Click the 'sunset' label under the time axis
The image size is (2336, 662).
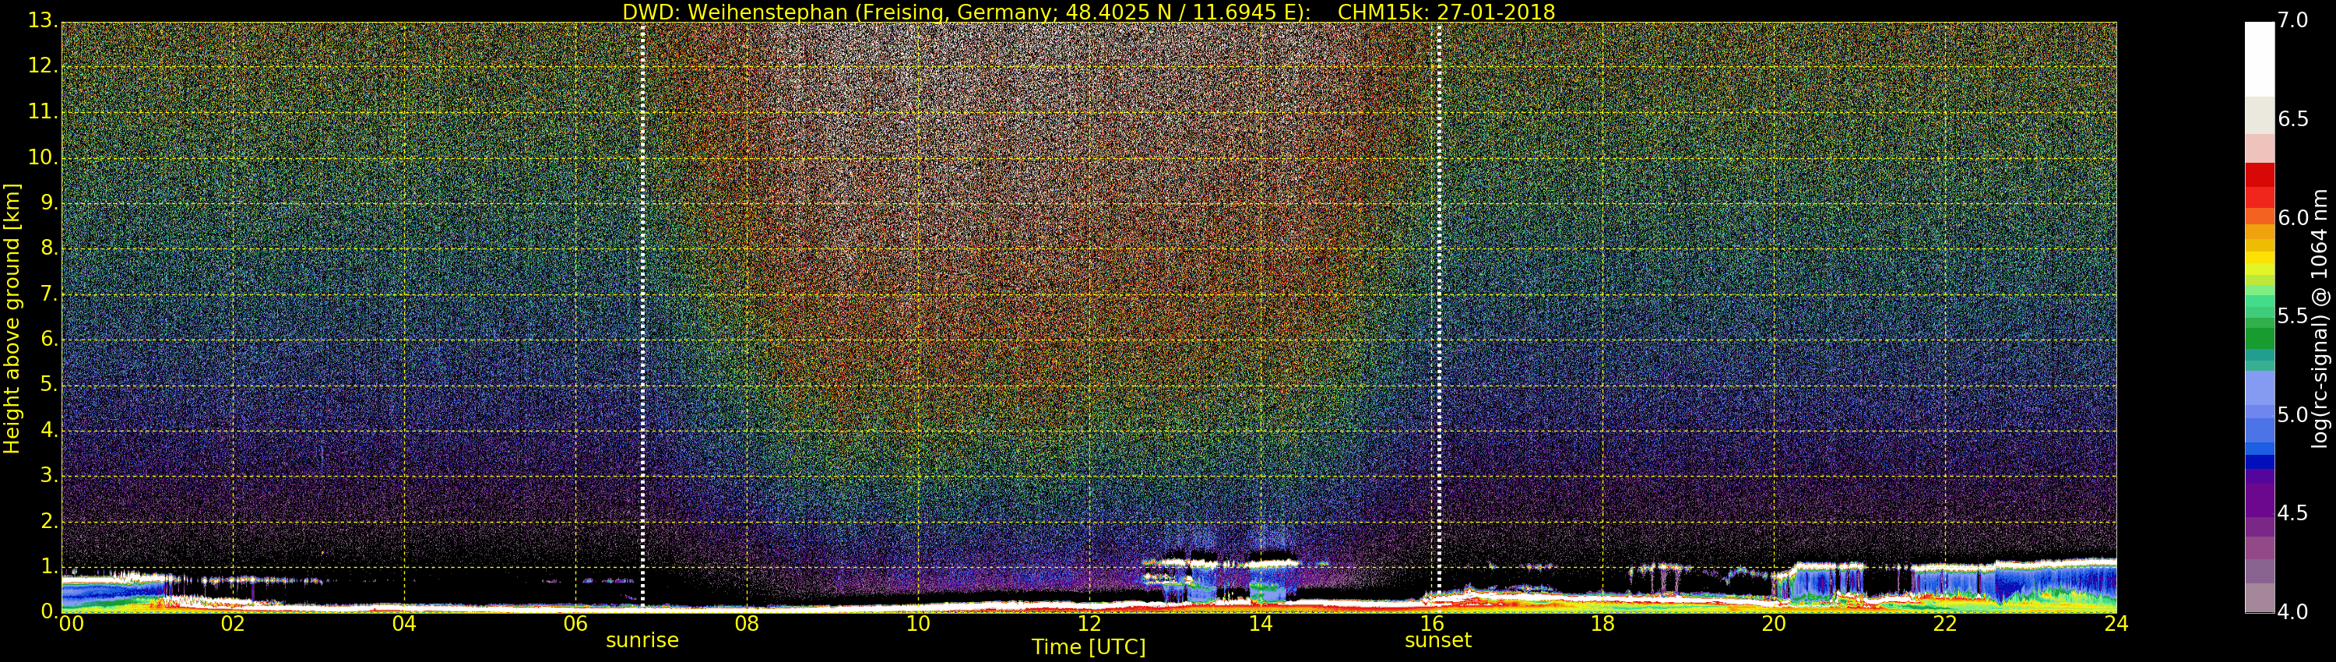(1438, 640)
